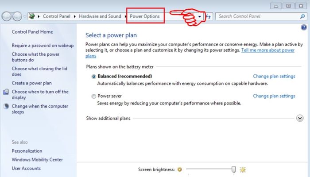This screenshot has height=177, width=310.
Task: Open the arrow after Control Panel breadcrumb
Action: [x=75, y=16]
